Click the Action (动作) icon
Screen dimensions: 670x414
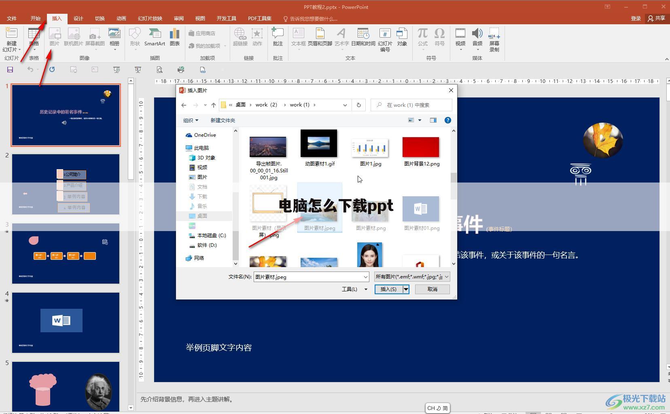pyautogui.click(x=257, y=37)
